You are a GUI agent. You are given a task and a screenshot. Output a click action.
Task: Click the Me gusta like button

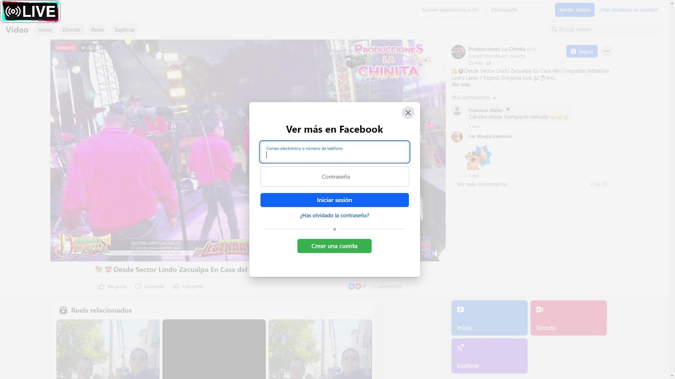click(x=112, y=286)
